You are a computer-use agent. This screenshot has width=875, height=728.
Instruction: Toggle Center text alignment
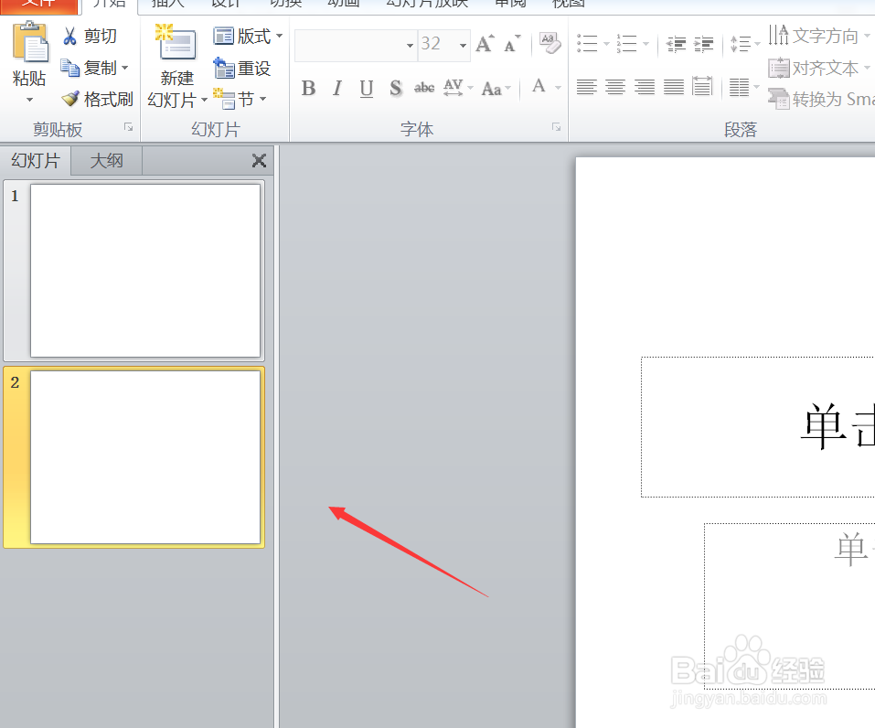pos(615,87)
